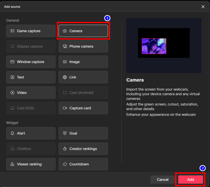Select the Display capture option

click(31, 47)
